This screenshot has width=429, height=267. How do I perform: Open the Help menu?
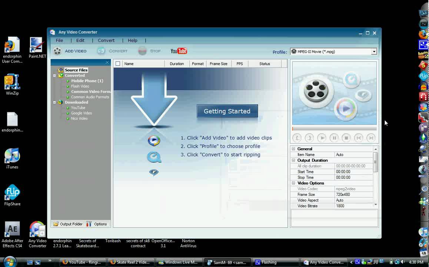point(132,40)
